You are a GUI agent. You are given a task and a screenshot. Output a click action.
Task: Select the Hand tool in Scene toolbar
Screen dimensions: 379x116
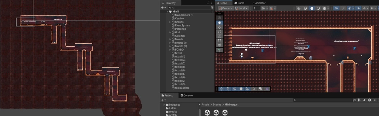pos(220,23)
